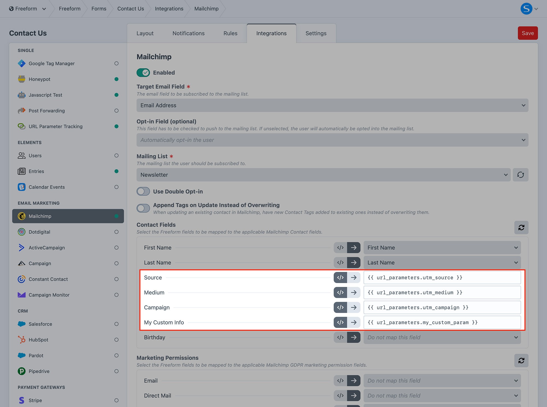Screen dimensions: 547x407
Task: Open the Calendar Events integration
Action: click(68, 187)
